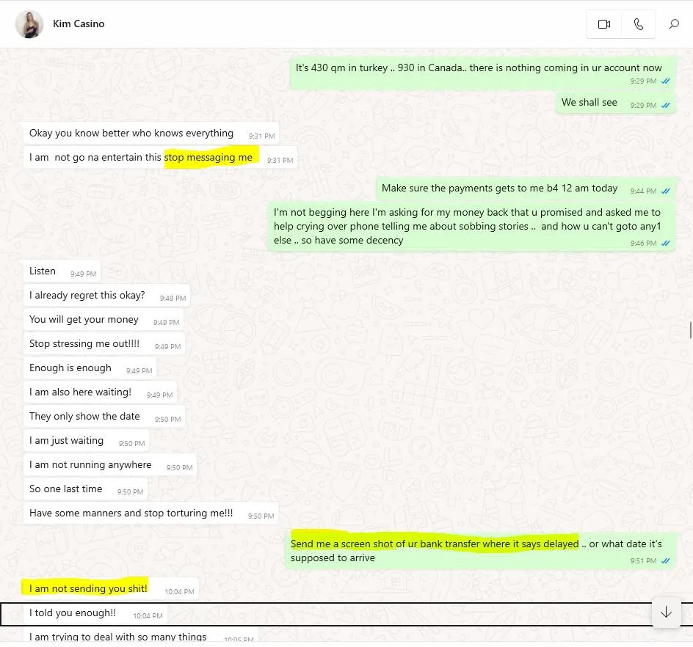Select "Stop stressing me out!!!!" message
The image size is (693, 647).
tap(104, 344)
